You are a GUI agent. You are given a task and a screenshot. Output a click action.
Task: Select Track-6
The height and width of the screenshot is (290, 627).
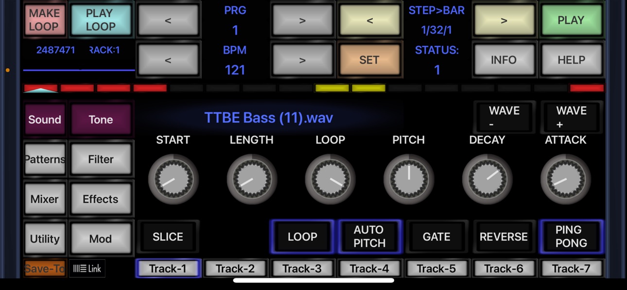pos(504,269)
